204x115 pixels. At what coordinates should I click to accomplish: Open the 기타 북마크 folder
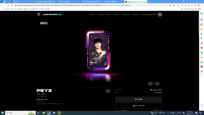(x=186, y=9)
